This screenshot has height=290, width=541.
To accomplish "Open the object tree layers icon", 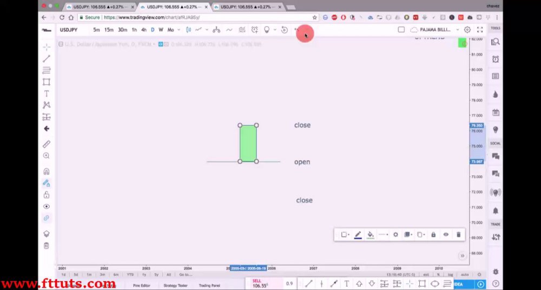I will point(46,234).
